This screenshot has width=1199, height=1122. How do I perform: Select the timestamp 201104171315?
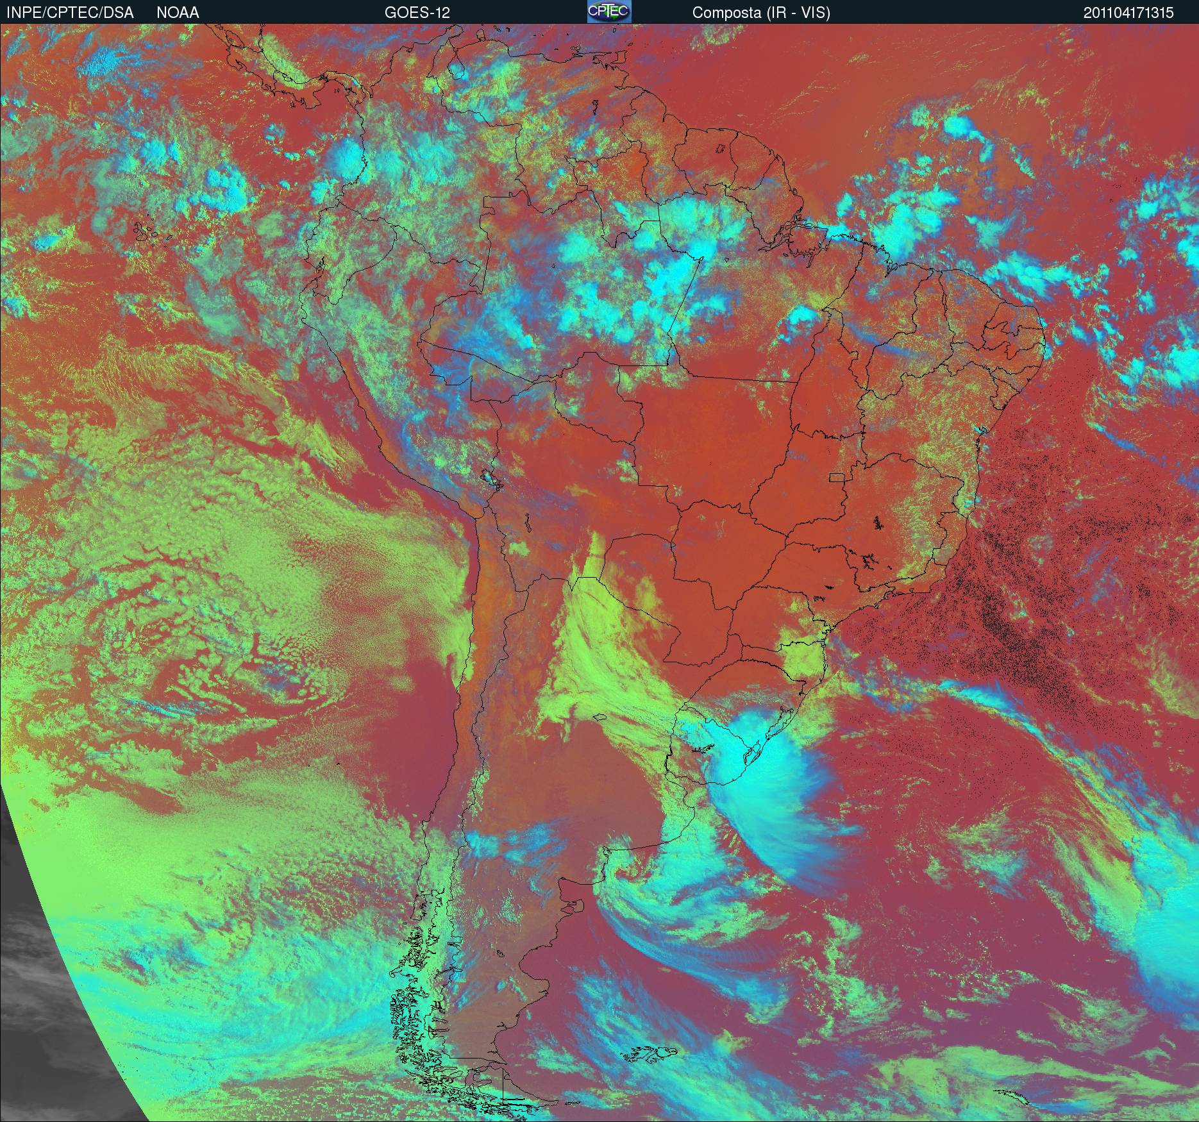pos(1128,13)
